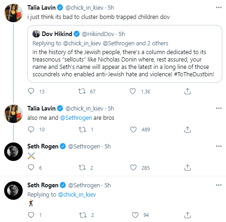The width and height of the screenshot is (226, 222).
Task: View Talia Lavin's profile picture at top
Action: click(13, 13)
